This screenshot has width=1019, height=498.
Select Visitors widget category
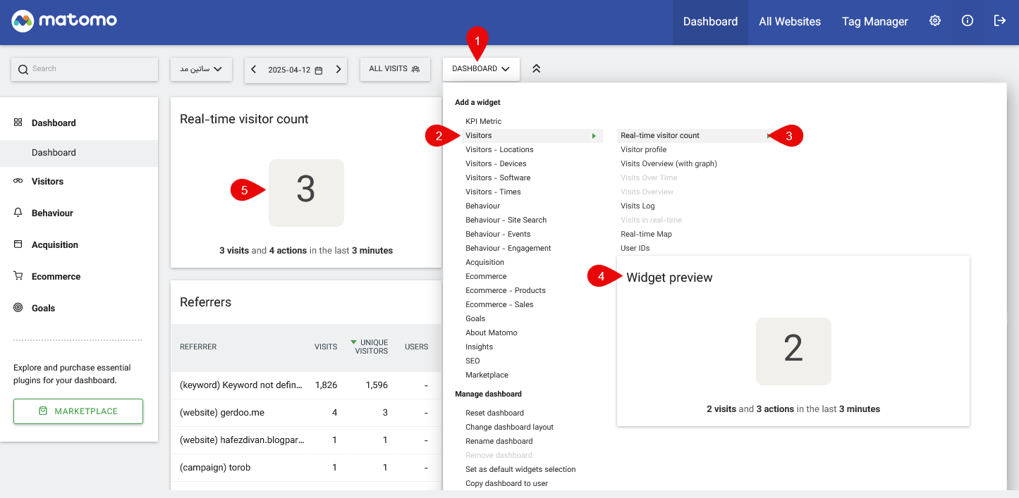(532, 135)
